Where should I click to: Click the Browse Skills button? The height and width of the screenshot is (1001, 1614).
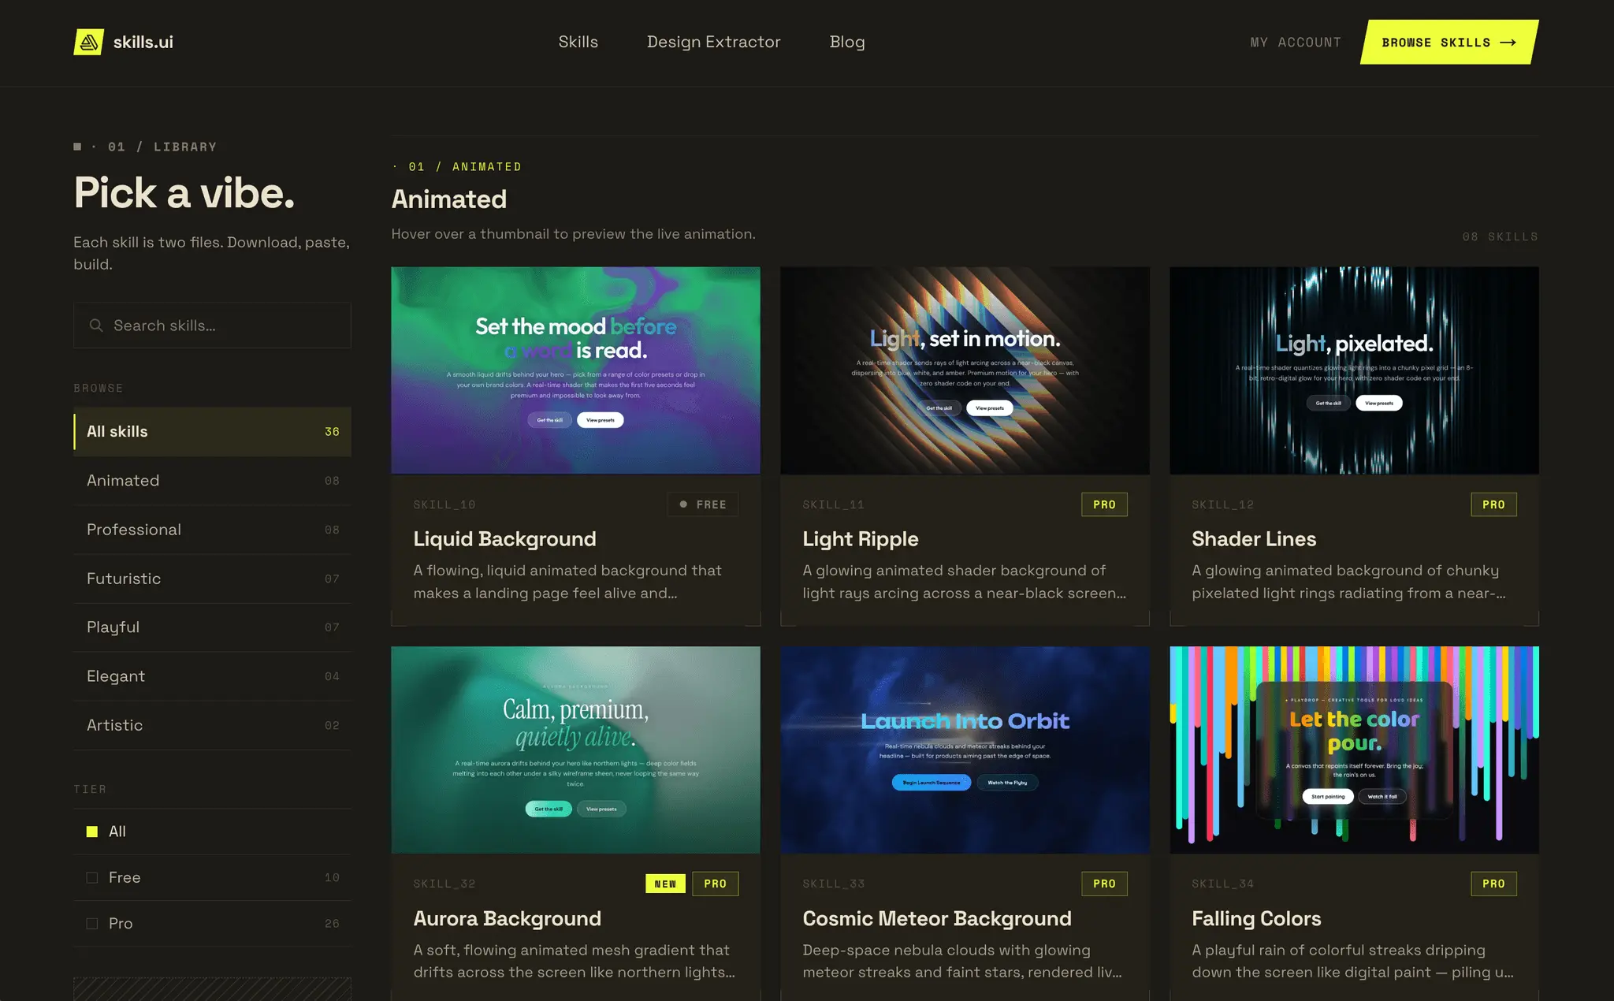[x=1449, y=42]
